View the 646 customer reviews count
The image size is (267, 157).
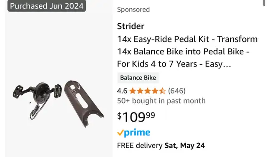tap(177, 91)
